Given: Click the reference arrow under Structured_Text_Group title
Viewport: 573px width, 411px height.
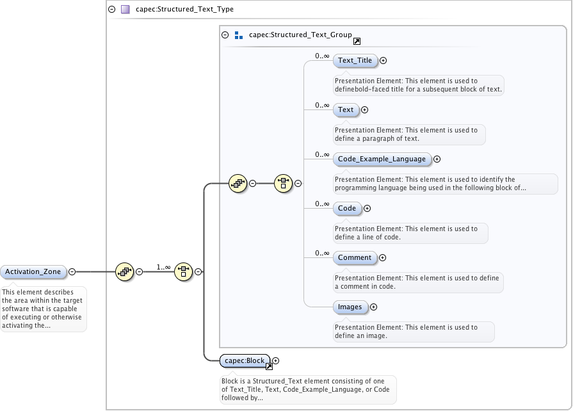Looking at the screenshot, I should 357,42.
